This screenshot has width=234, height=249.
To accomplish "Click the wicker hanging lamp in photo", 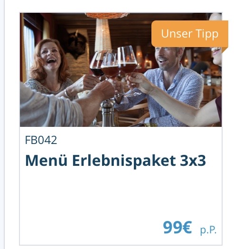I will pyautogui.click(x=103, y=32).
